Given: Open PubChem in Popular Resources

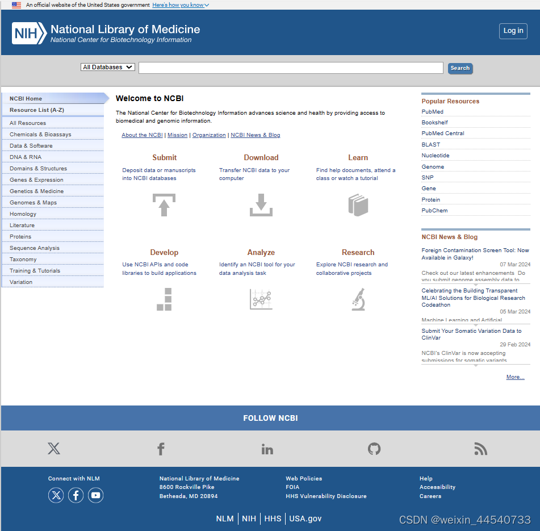Looking at the screenshot, I should click(x=434, y=210).
